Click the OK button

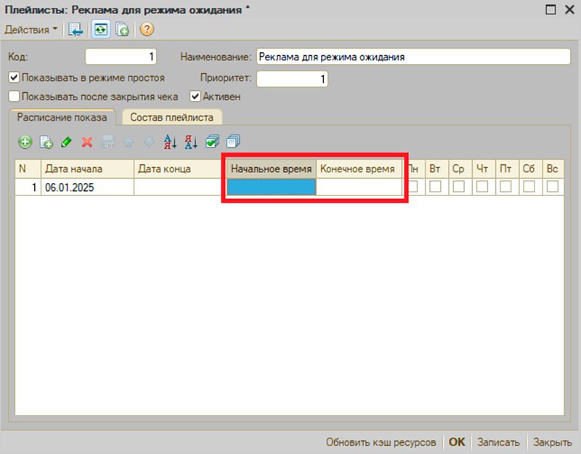pos(457,442)
